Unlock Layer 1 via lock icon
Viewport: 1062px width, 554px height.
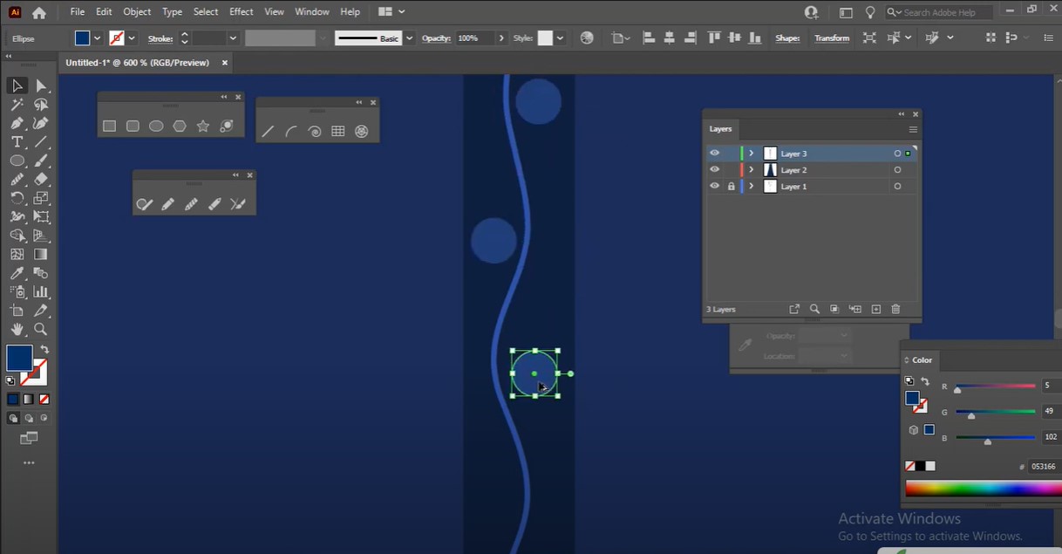(x=731, y=187)
